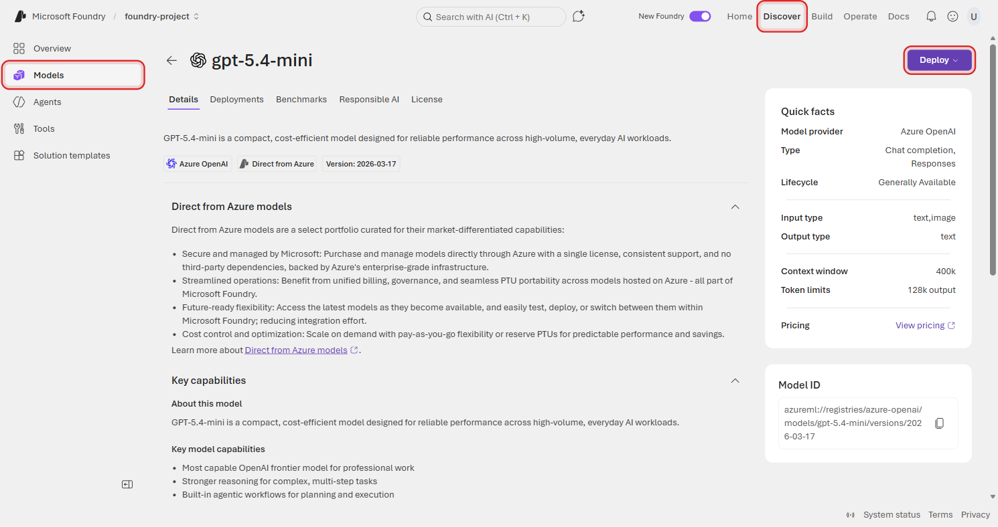998x527 pixels.
Task: Click the back arrow beside gpt-5.4-mini
Action: [x=171, y=60]
